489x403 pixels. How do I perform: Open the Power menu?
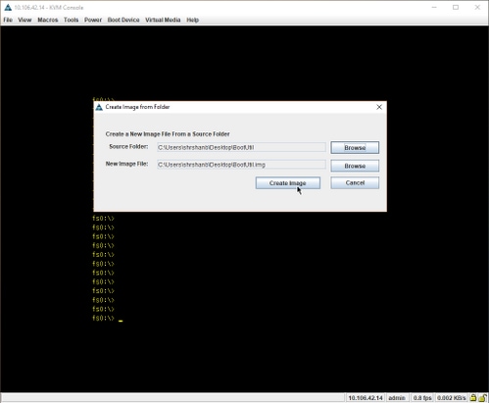[93, 20]
